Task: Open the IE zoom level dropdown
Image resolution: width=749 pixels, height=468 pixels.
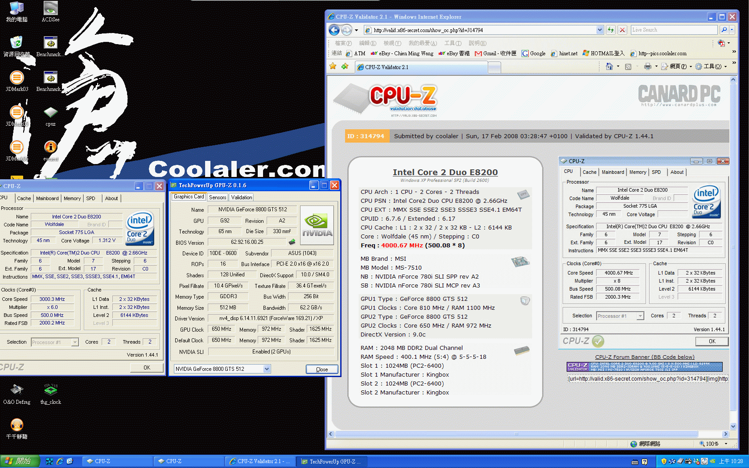Action: pos(726,444)
